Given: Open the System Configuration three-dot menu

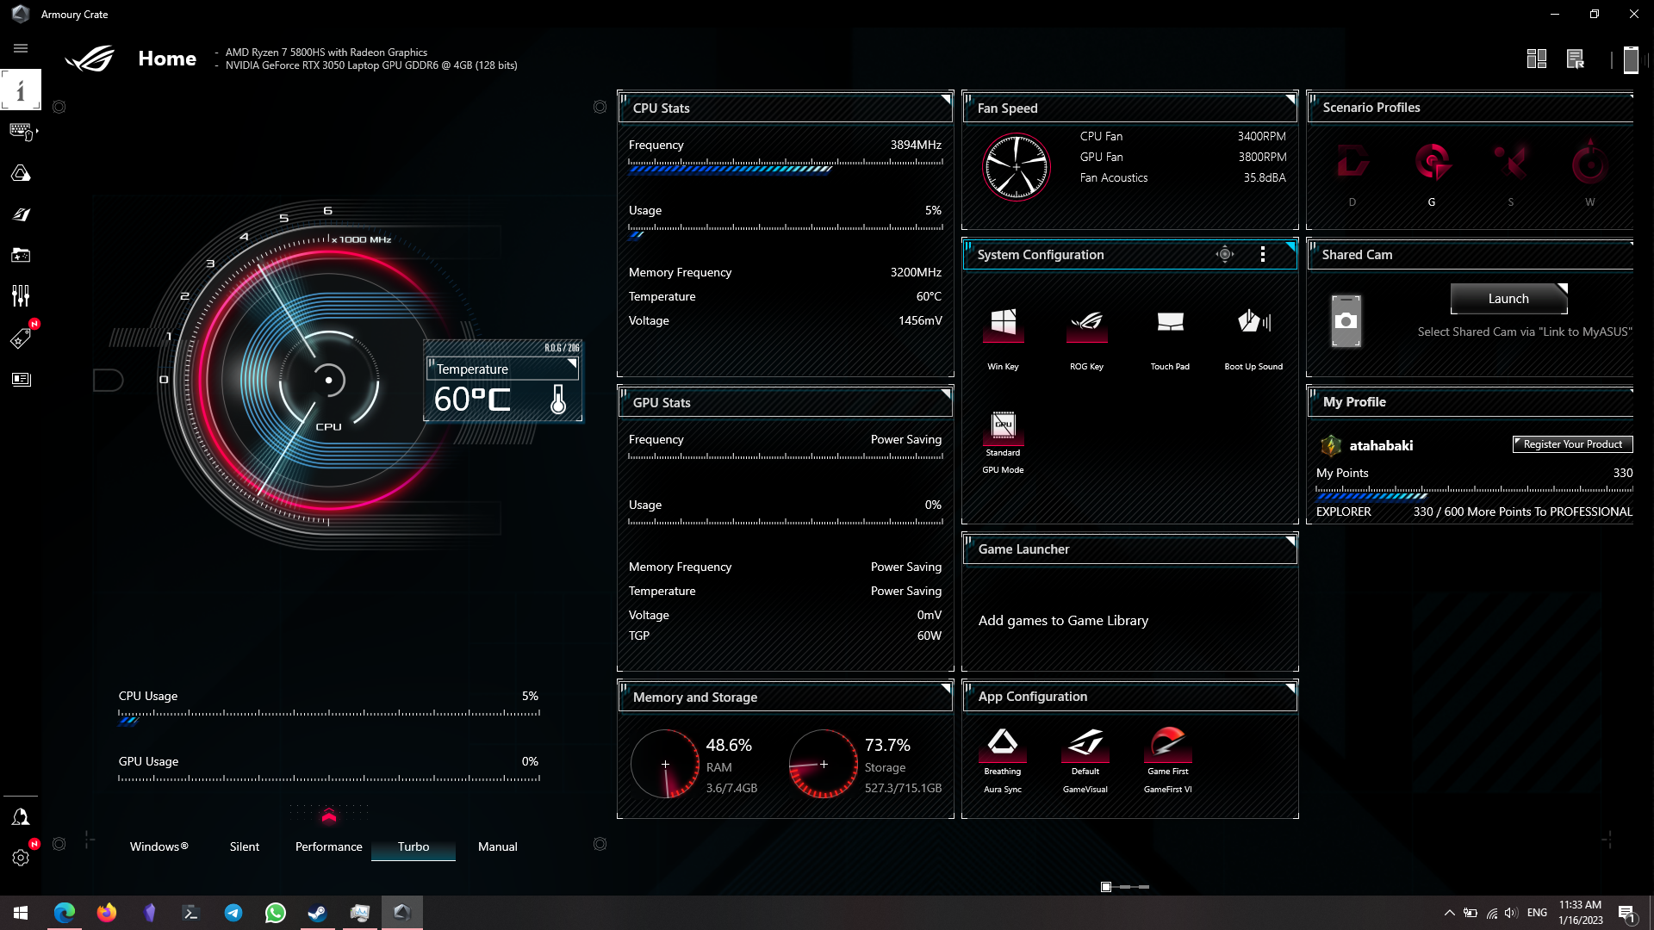Looking at the screenshot, I should (x=1263, y=254).
